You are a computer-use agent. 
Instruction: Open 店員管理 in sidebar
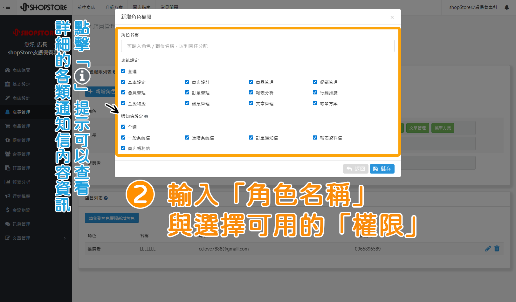click(x=21, y=112)
